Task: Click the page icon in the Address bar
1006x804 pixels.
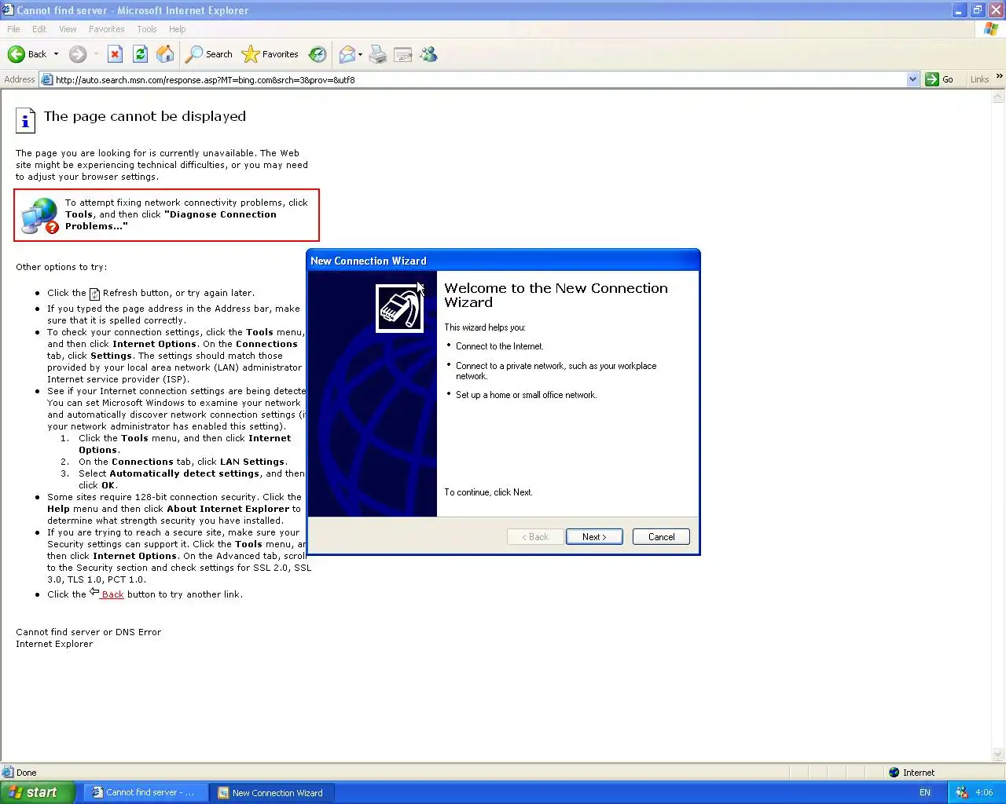Action: click(46, 79)
